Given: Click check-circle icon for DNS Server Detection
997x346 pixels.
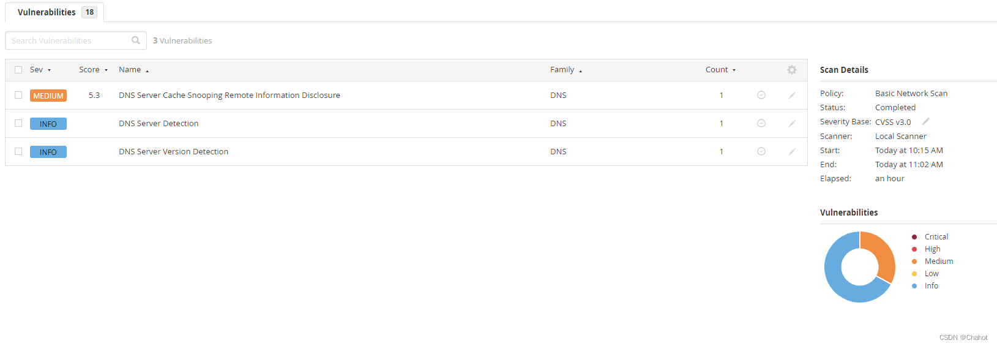Looking at the screenshot, I should coord(761,123).
